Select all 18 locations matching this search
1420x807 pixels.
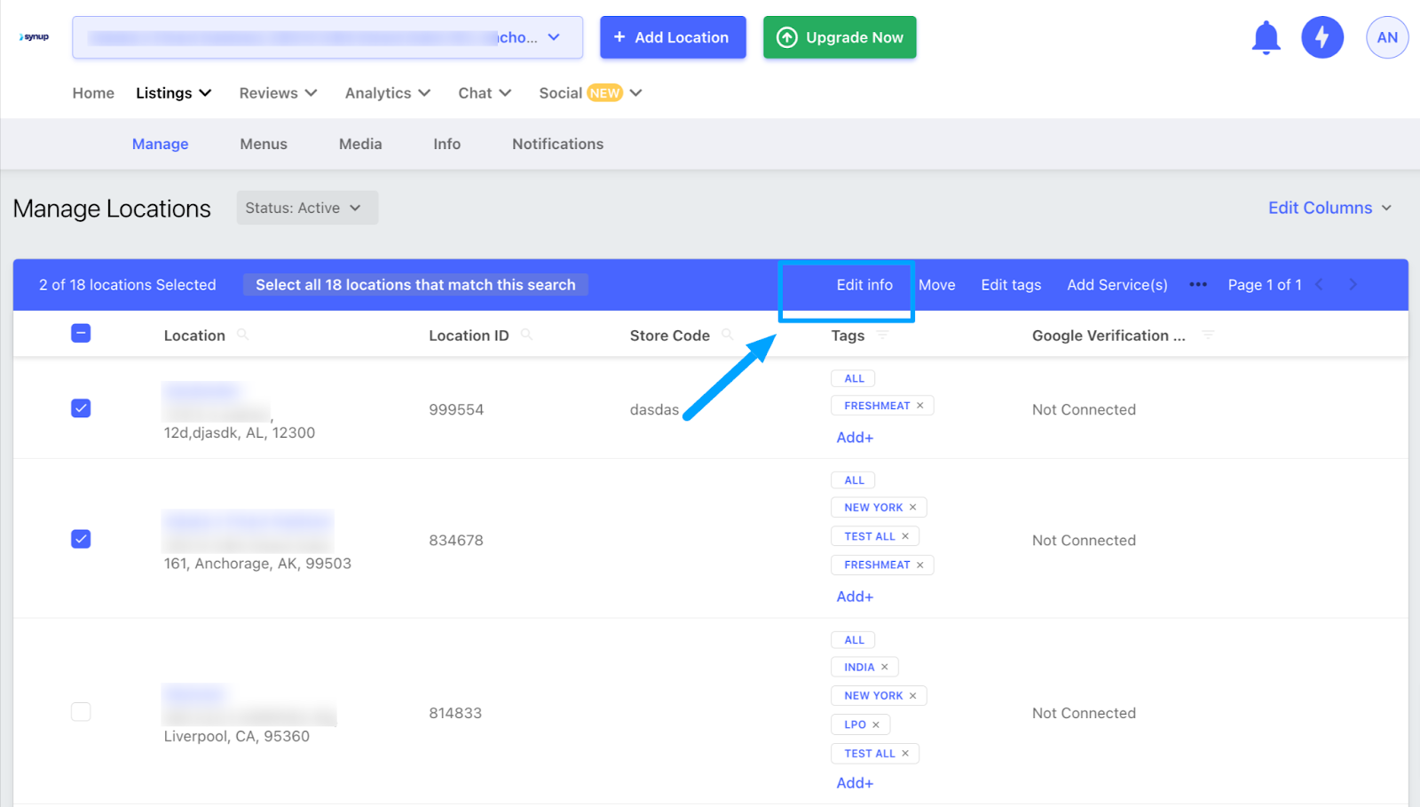[415, 285]
